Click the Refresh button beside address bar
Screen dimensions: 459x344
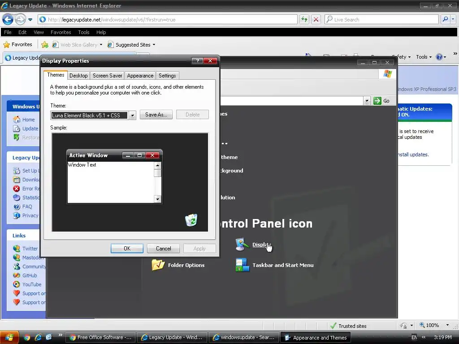[x=304, y=20]
